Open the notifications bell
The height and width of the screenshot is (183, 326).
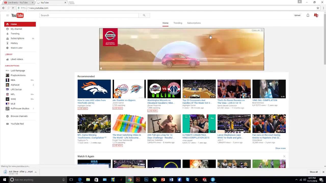pos(308,15)
